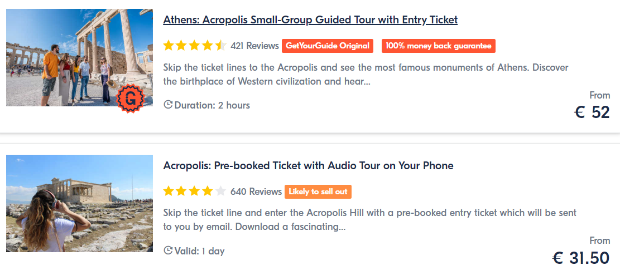This screenshot has width=620, height=275.
Task: Open Athens Acropolis Small-Group Guided Tour link
Action: tap(310, 19)
